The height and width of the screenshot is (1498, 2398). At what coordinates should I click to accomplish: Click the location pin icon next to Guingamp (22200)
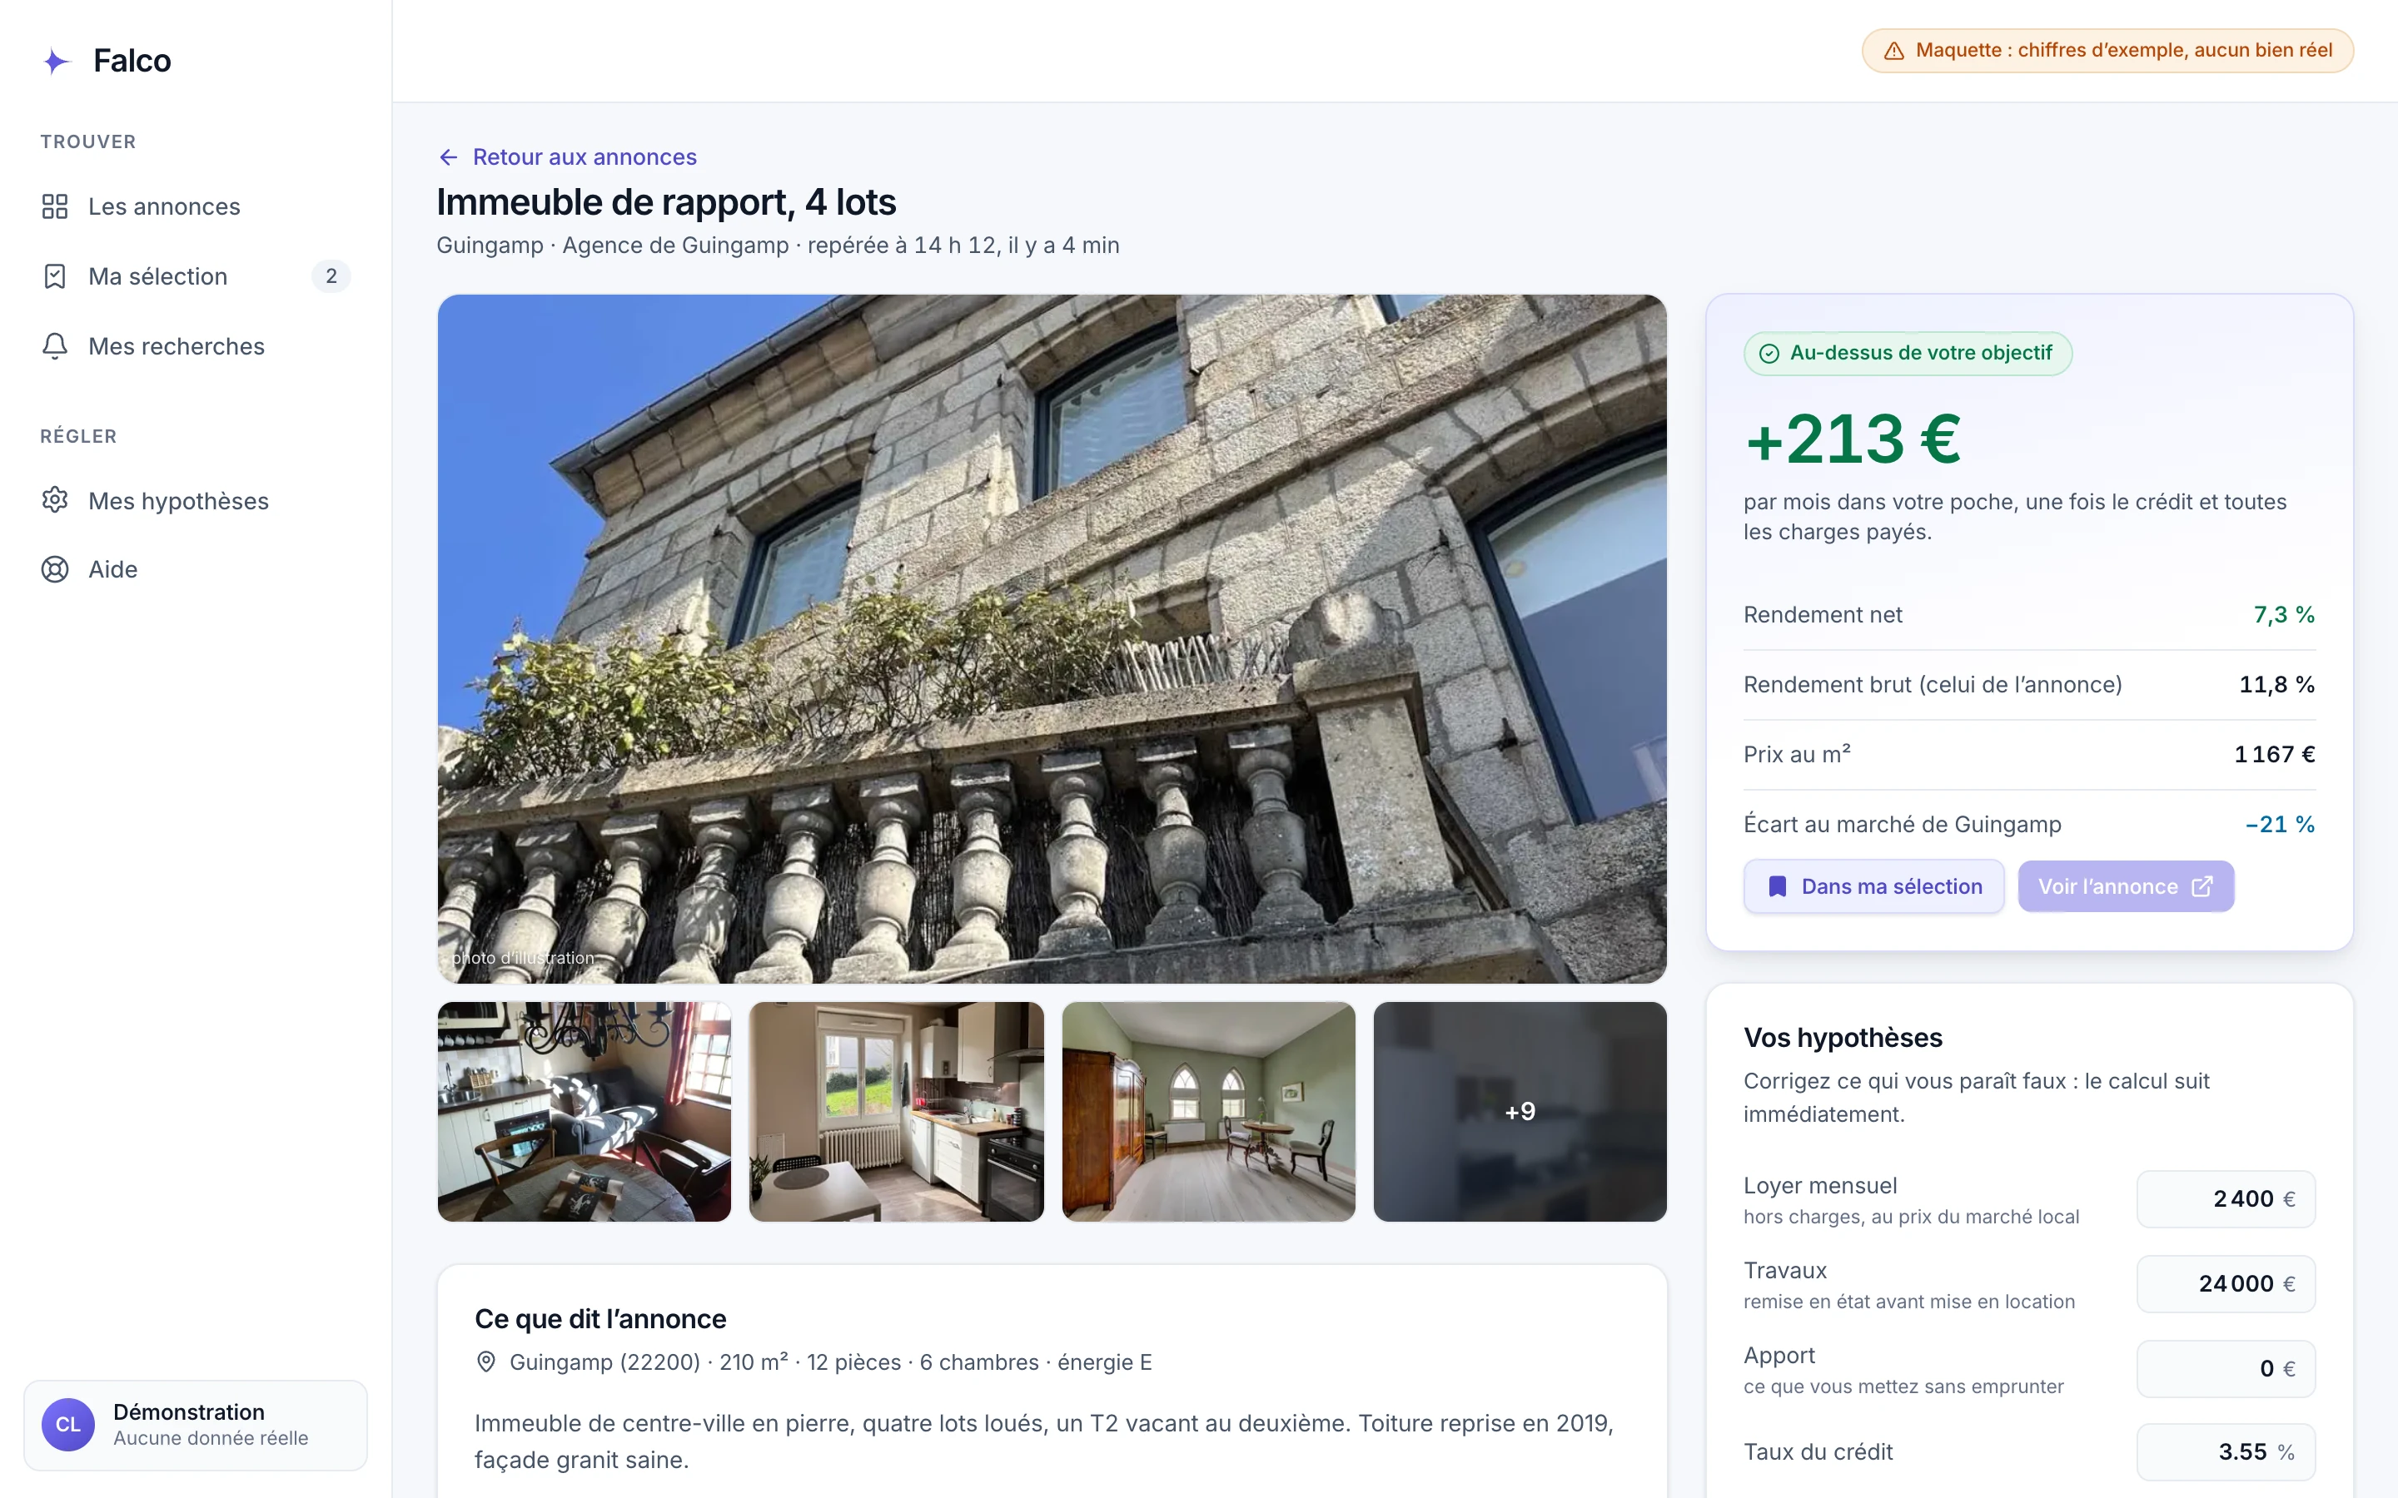point(485,1362)
